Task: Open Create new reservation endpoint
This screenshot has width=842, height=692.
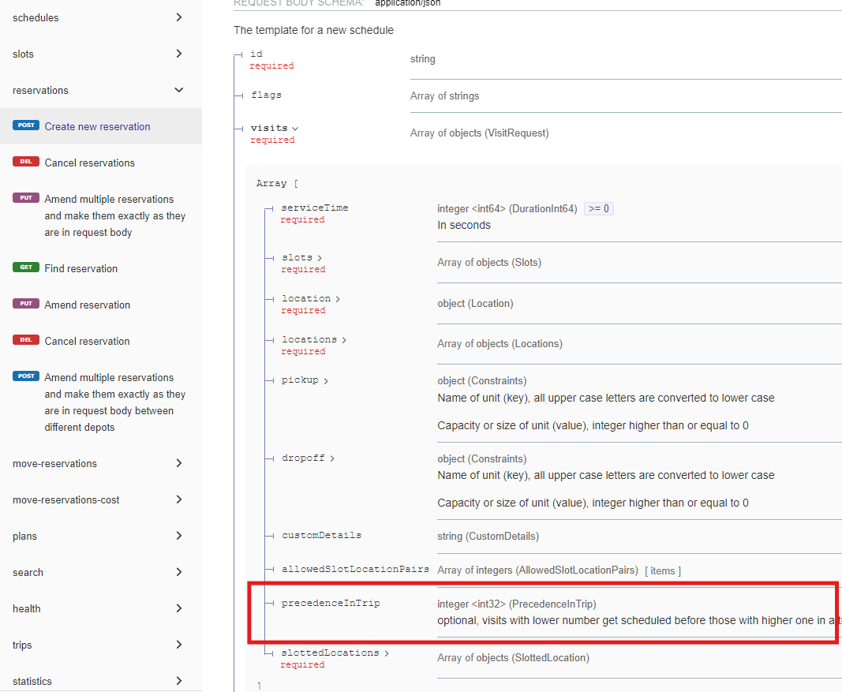Action: point(97,126)
